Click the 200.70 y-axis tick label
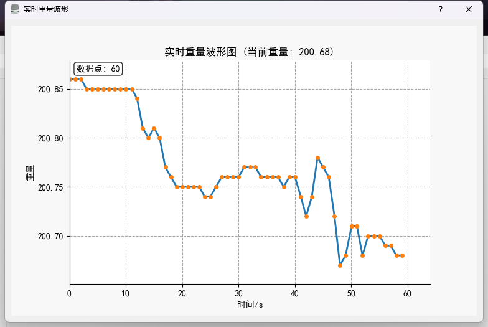The width and height of the screenshot is (488, 327). (51, 237)
